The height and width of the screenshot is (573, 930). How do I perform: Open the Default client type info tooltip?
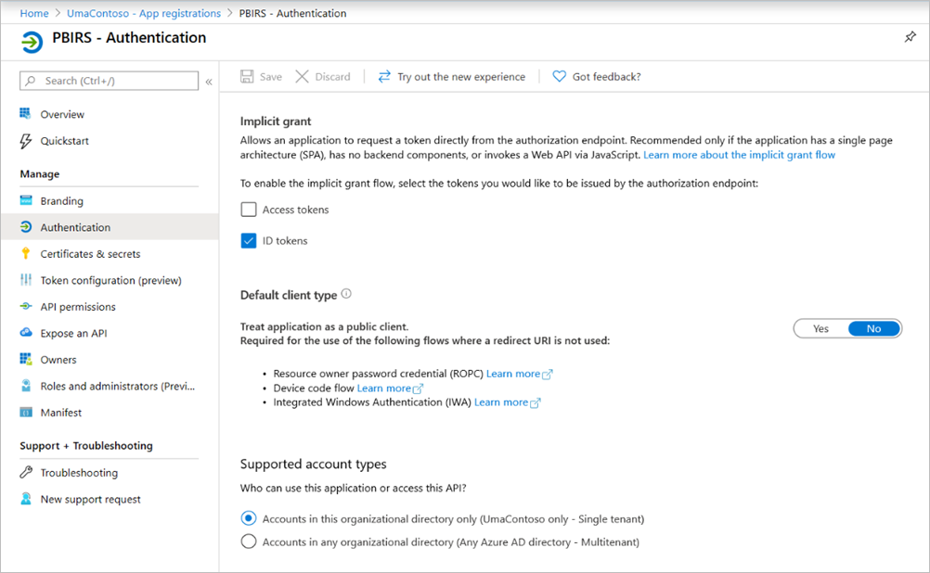[x=345, y=293]
